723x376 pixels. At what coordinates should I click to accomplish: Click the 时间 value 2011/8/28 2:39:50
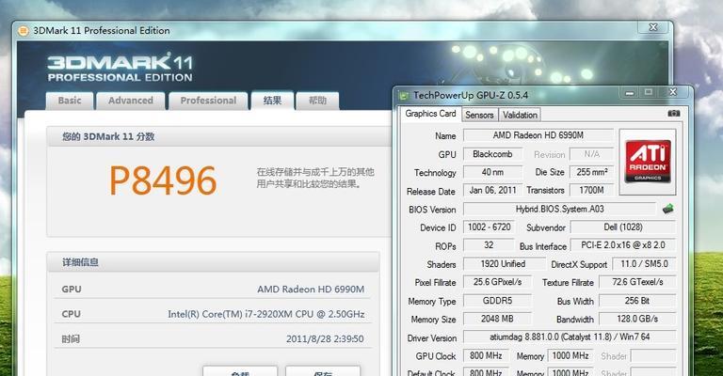click(x=325, y=338)
